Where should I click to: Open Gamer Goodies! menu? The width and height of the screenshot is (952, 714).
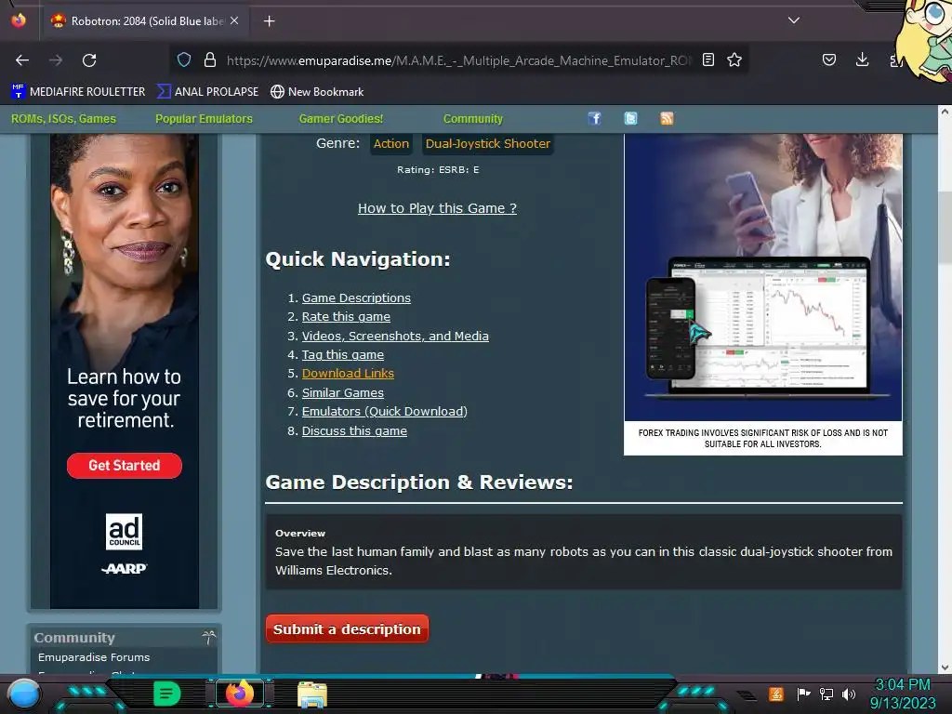click(x=341, y=119)
